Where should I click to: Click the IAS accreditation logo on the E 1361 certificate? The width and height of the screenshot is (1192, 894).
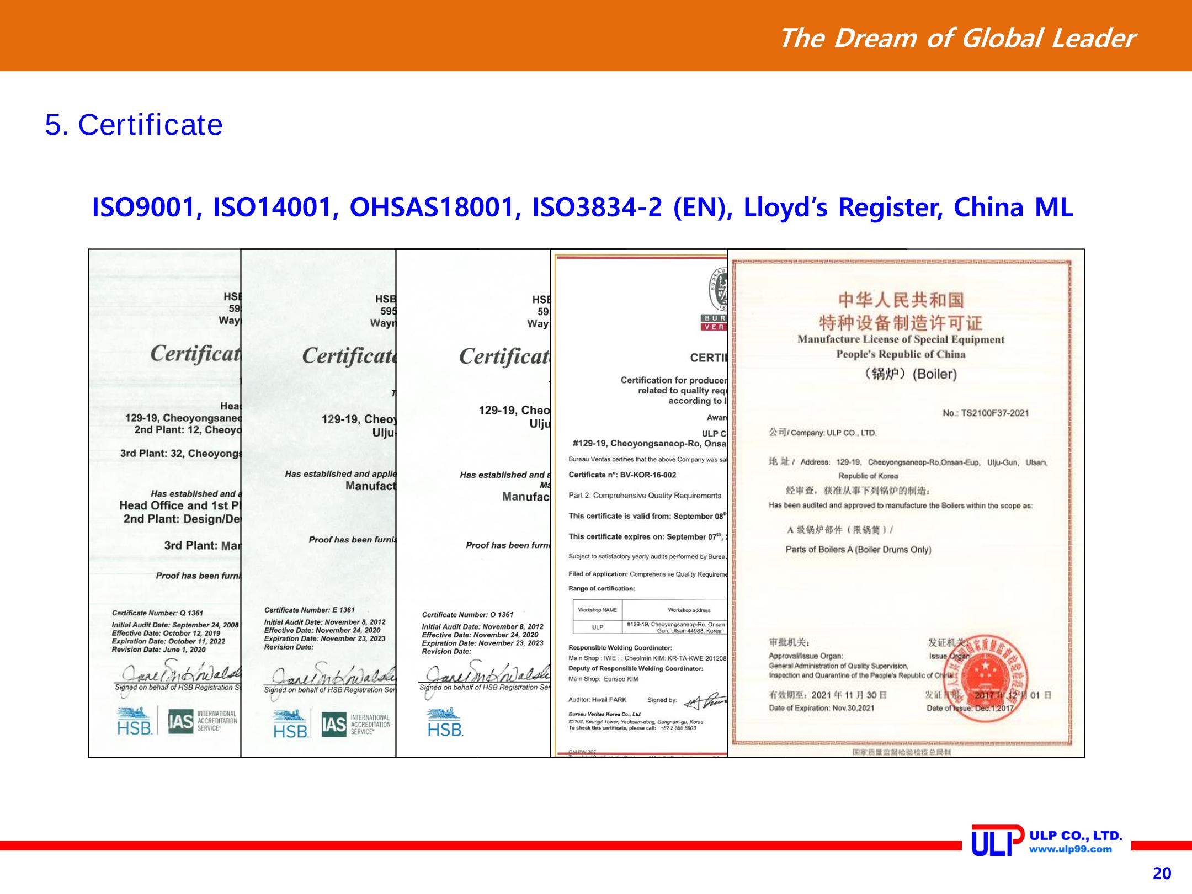(356, 724)
